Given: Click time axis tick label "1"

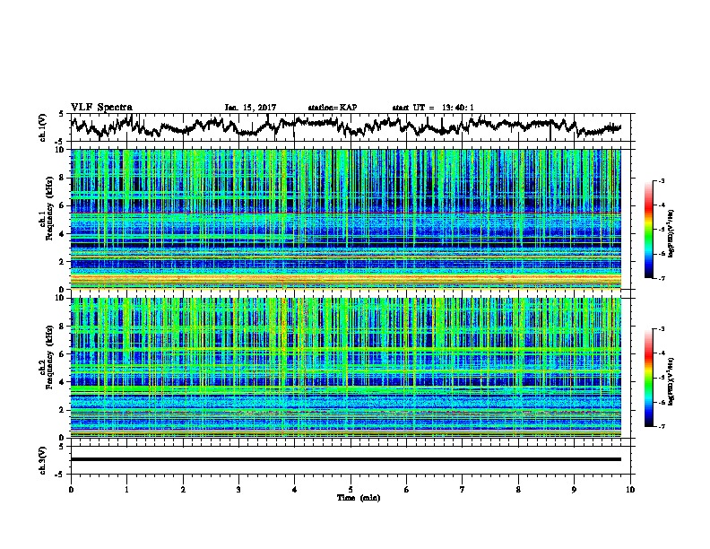Looking at the screenshot, I should (x=126, y=490).
